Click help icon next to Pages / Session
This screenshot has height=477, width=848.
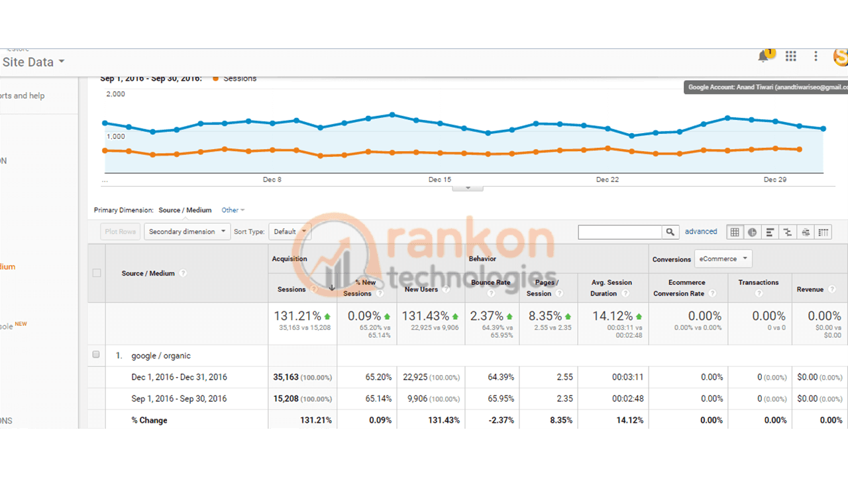pos(558,293)
